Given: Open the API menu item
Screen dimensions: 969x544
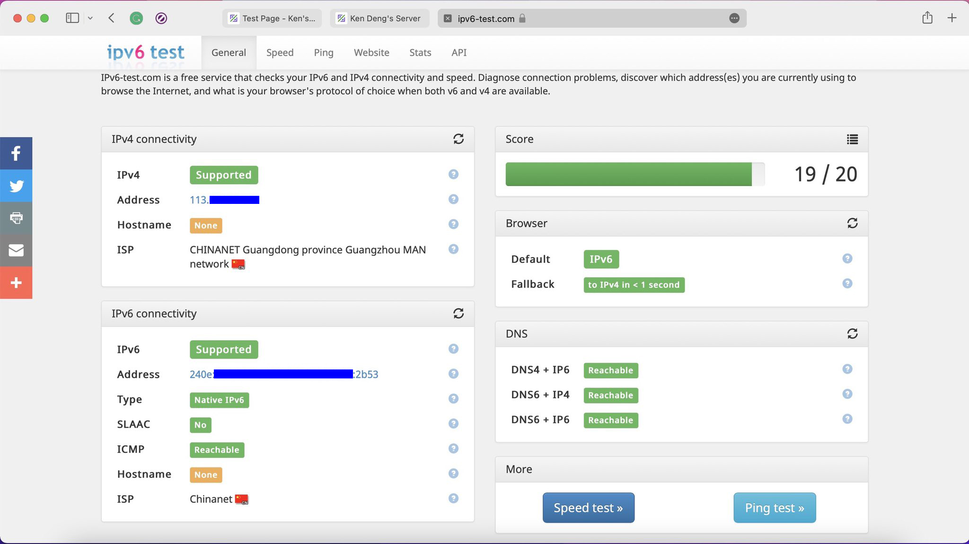Looking at the screenshot, I should click(458, 52).
